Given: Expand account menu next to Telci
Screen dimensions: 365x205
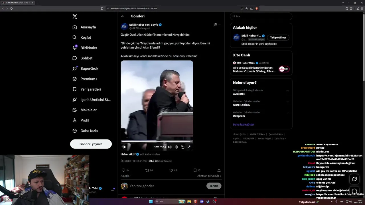Looking at the screenshot, I should [x=112, y=190].
